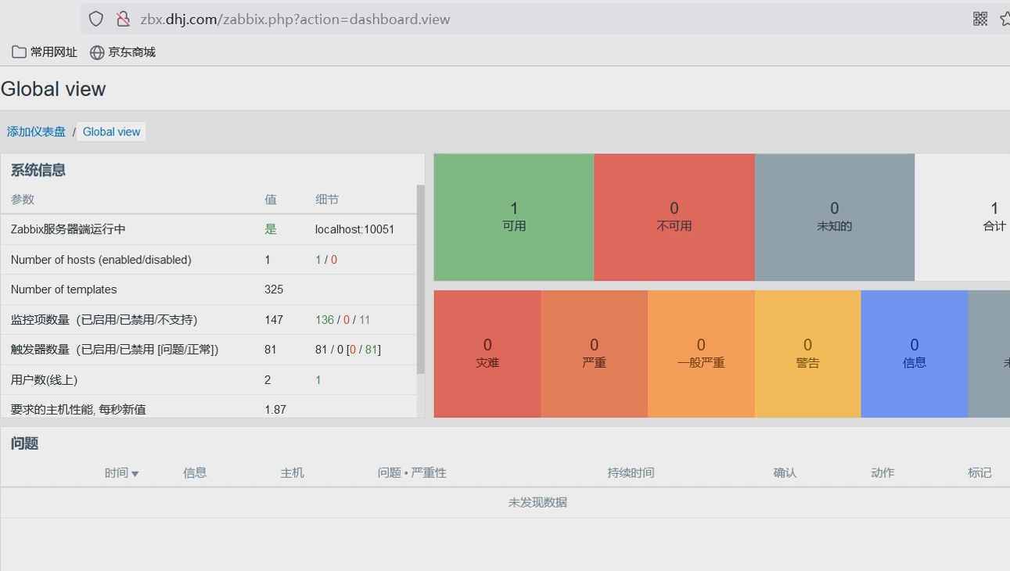Select the 严重 severity tile

pyautogui.click(x=594, y=354)
